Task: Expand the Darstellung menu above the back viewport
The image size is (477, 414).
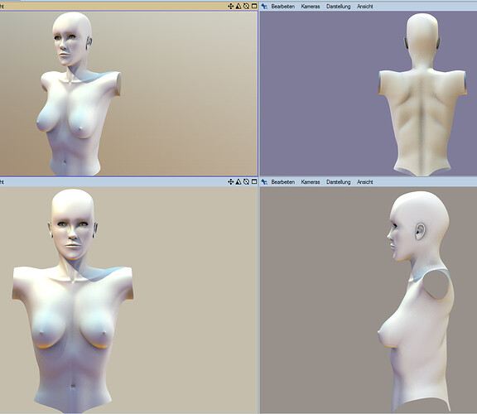Action: click(x=338, y=6)
